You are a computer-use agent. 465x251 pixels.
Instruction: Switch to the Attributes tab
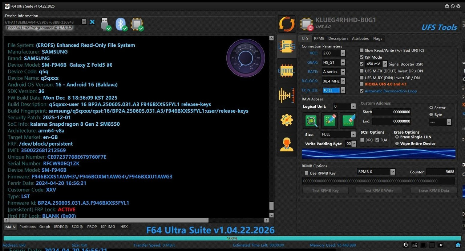click(x=360, y=38)
